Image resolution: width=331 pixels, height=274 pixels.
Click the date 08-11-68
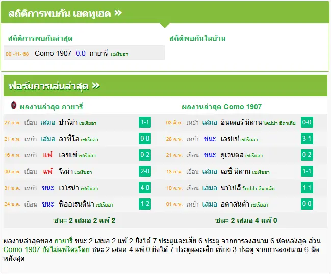17,54
